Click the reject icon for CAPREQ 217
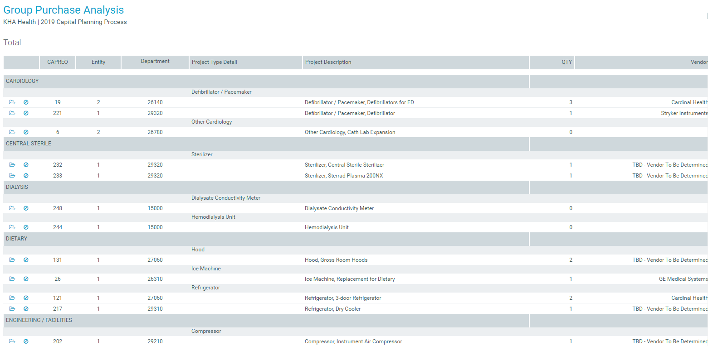Viewport: 708px width, 346px height. 26,309
